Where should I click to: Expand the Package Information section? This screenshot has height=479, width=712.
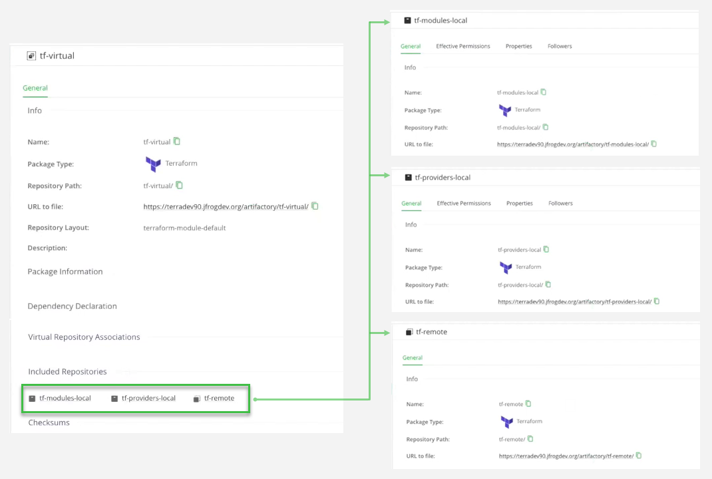(65, 271)
